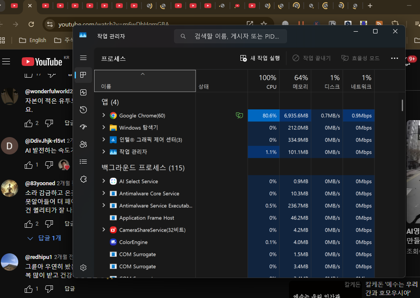Like the @83yooned comment on YouTube
This screenshot has width=420, height=298.
(x=29, y=224)
